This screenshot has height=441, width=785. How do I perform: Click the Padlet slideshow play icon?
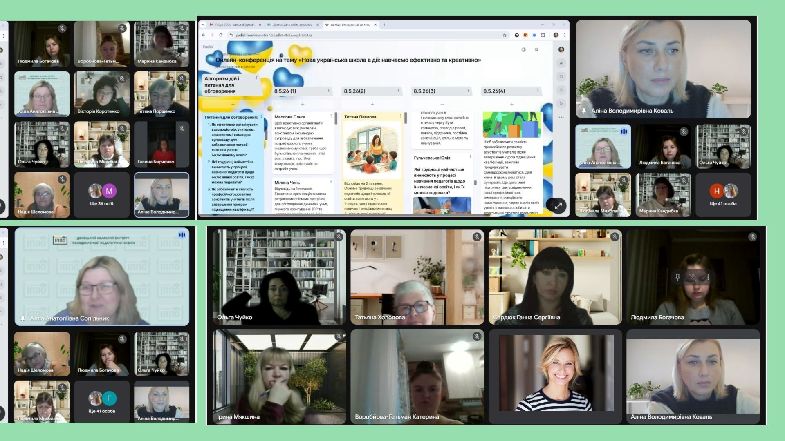point(561,104)
